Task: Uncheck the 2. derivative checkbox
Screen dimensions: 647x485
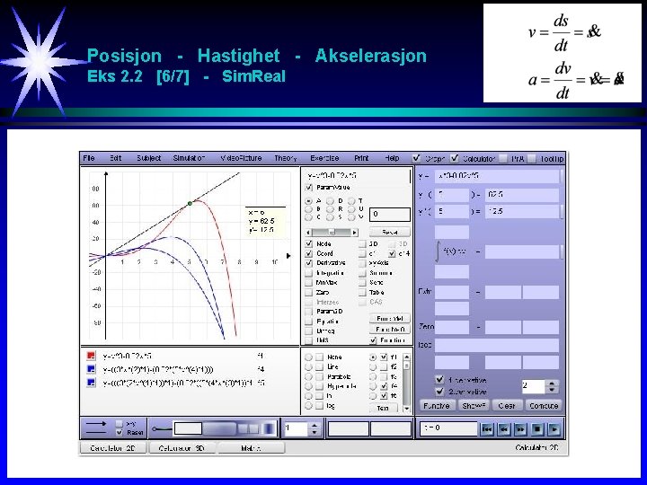Action: (x=439, y=391)
